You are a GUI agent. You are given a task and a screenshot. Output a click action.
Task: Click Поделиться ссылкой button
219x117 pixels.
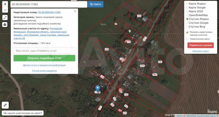200,45
